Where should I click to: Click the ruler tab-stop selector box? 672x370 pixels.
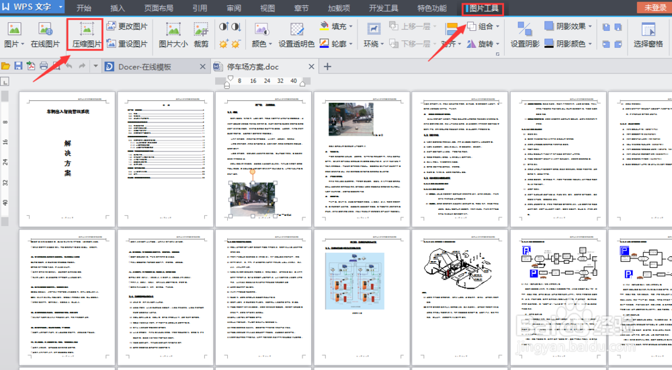coord(5,81)
